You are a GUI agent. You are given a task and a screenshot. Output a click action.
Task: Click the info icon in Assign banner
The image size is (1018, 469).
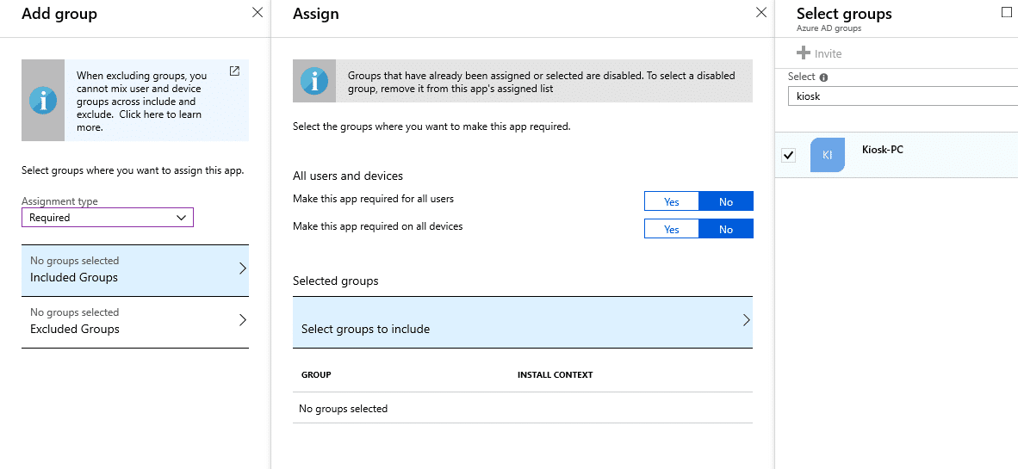pos(314,81)
